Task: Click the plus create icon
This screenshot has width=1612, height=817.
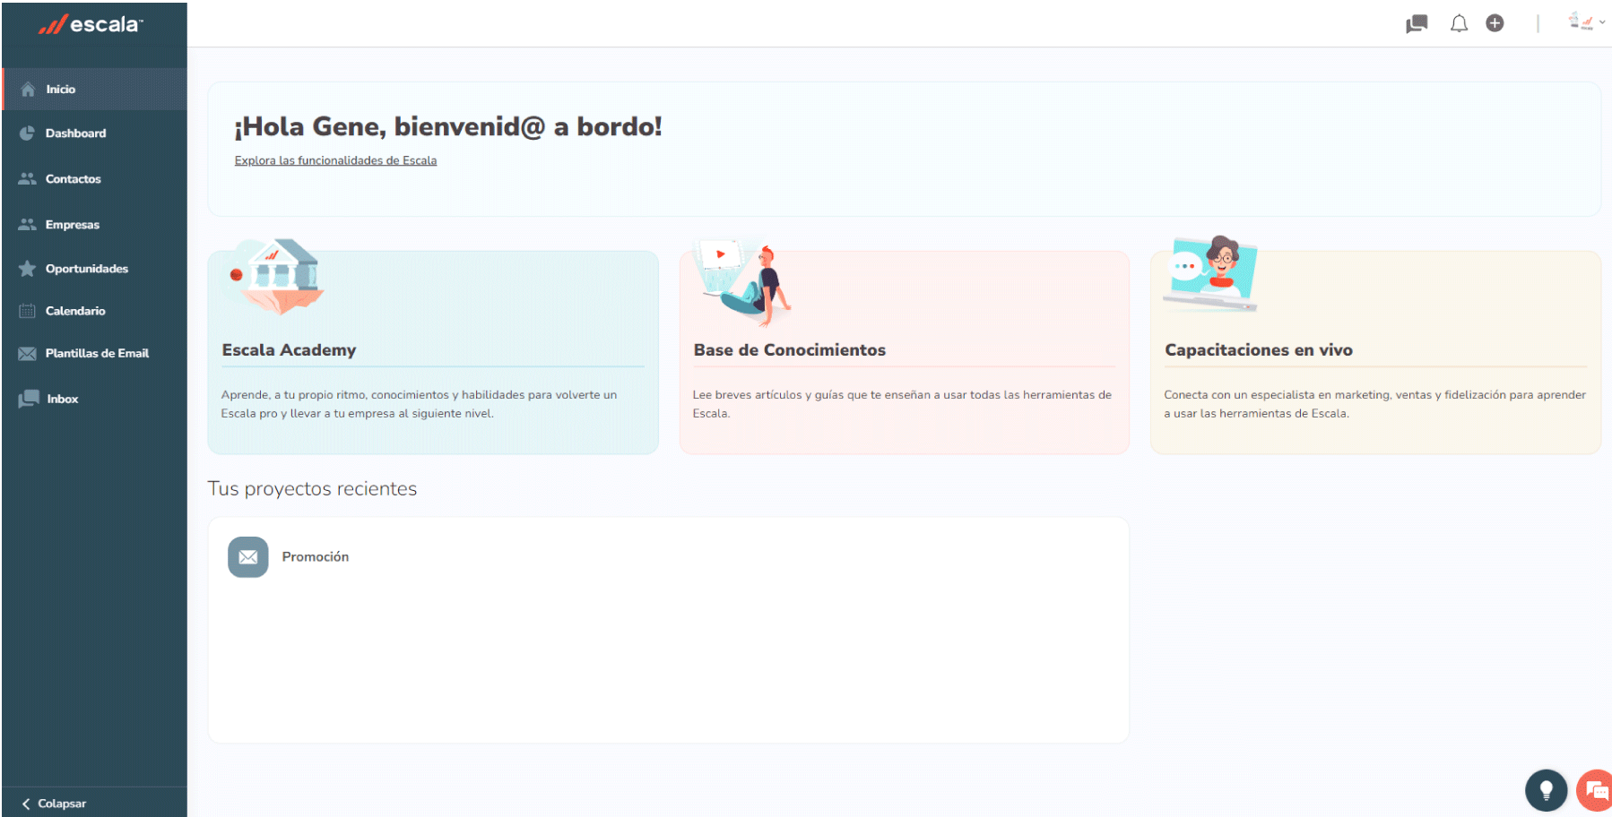Action: pos(1495,22)
